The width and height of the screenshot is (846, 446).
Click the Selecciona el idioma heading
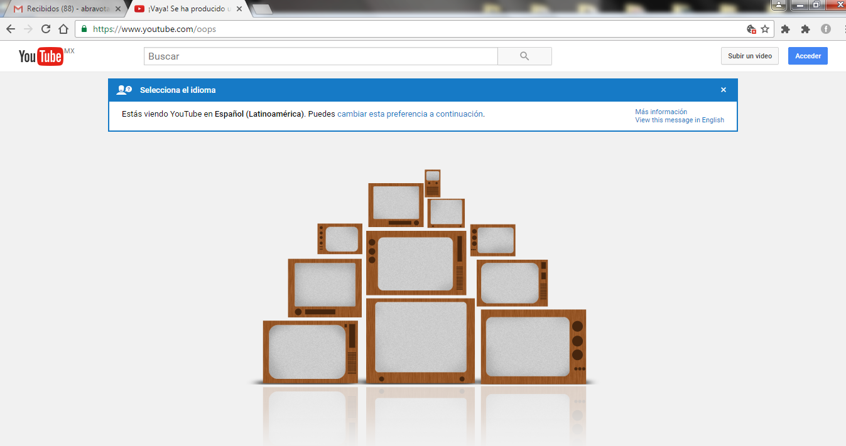tap(178, 90)
